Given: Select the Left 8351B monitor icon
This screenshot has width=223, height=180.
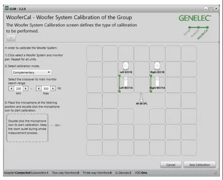Looking at the screenshot, I should tap(126, 66).
